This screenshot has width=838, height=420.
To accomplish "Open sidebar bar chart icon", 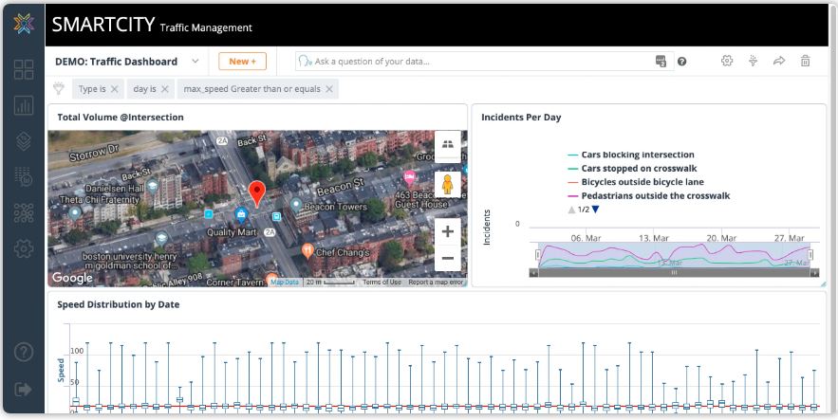I will (23, 105).
